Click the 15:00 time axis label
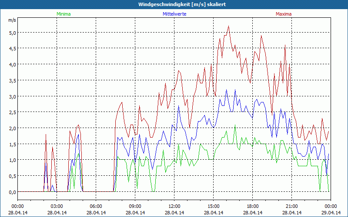 point(213,207)
